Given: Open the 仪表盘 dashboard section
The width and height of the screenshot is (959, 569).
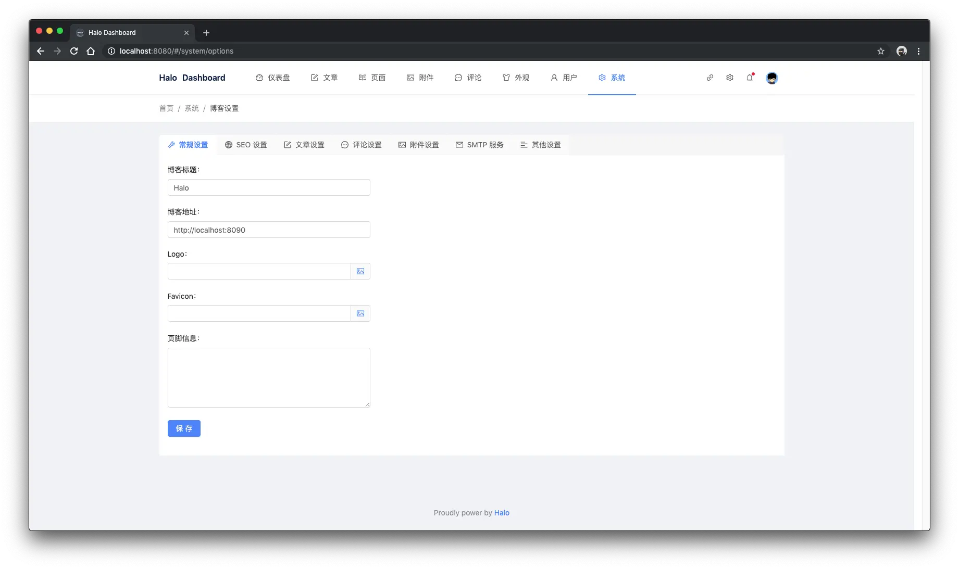Looking at the screenshot, I should pyautogui.click(x=272, y=78).
